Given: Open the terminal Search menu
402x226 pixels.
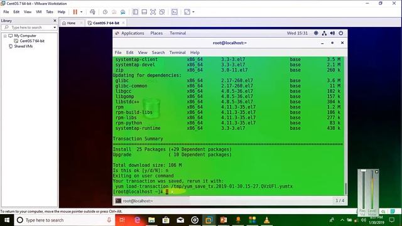Looking at the screenshot, I should [158, 52].
